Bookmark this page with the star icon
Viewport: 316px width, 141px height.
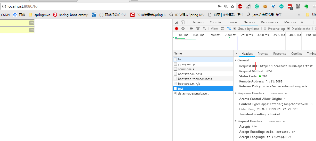pyautogui.click(x=232, y=6)
